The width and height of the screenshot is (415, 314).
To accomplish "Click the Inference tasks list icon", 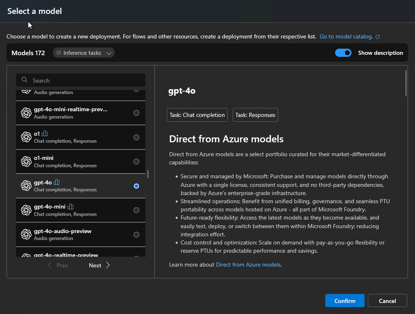I will pyautogui.click(x=59, y=53).
